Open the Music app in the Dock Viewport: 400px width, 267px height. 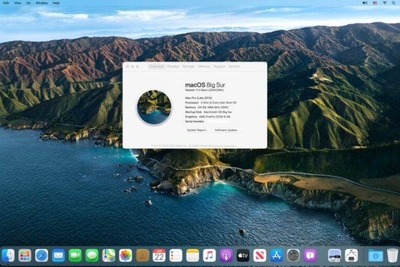[x=209, y=256]
